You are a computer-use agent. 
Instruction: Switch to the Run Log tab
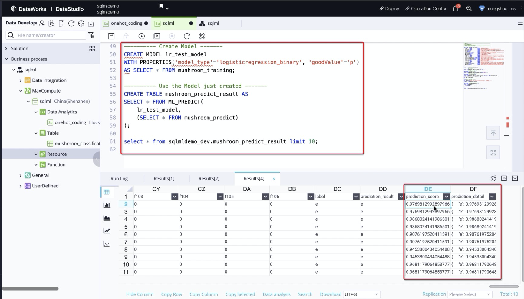click(119, 179)
